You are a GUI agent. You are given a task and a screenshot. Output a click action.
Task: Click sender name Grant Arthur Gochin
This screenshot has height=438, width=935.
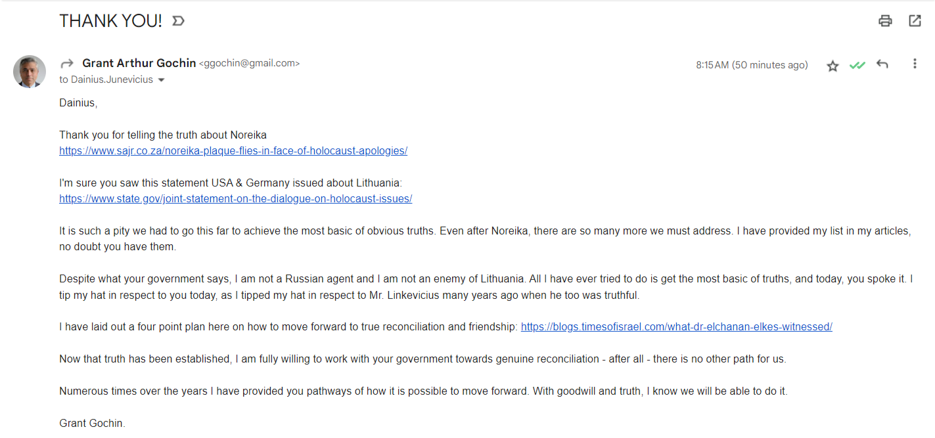(x=139, y=63)
